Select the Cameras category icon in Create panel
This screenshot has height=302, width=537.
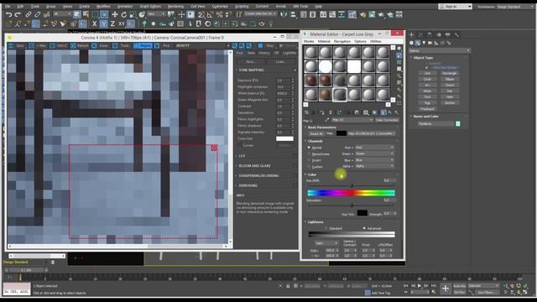(x=430, y=43)
